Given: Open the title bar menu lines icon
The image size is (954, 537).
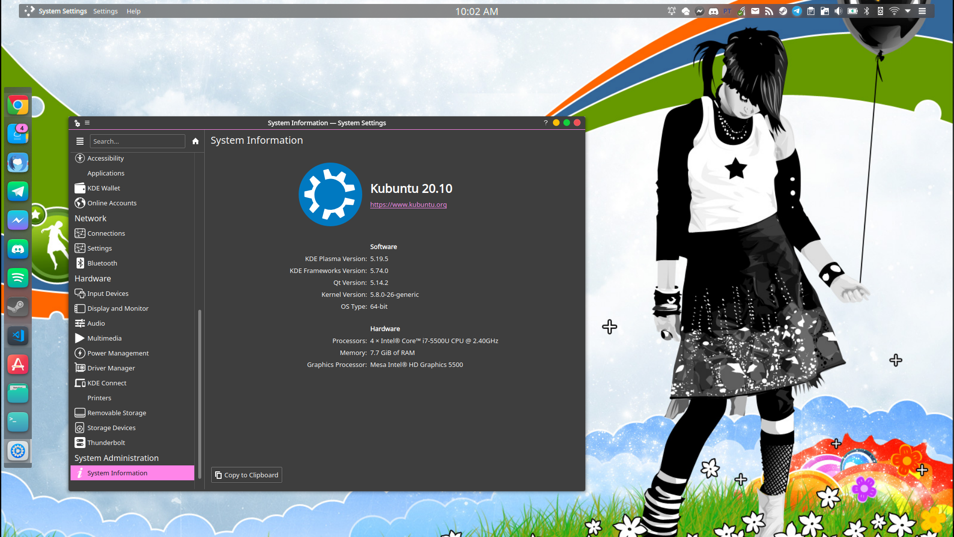Looking at the screenshot, I should click(87, 123).
